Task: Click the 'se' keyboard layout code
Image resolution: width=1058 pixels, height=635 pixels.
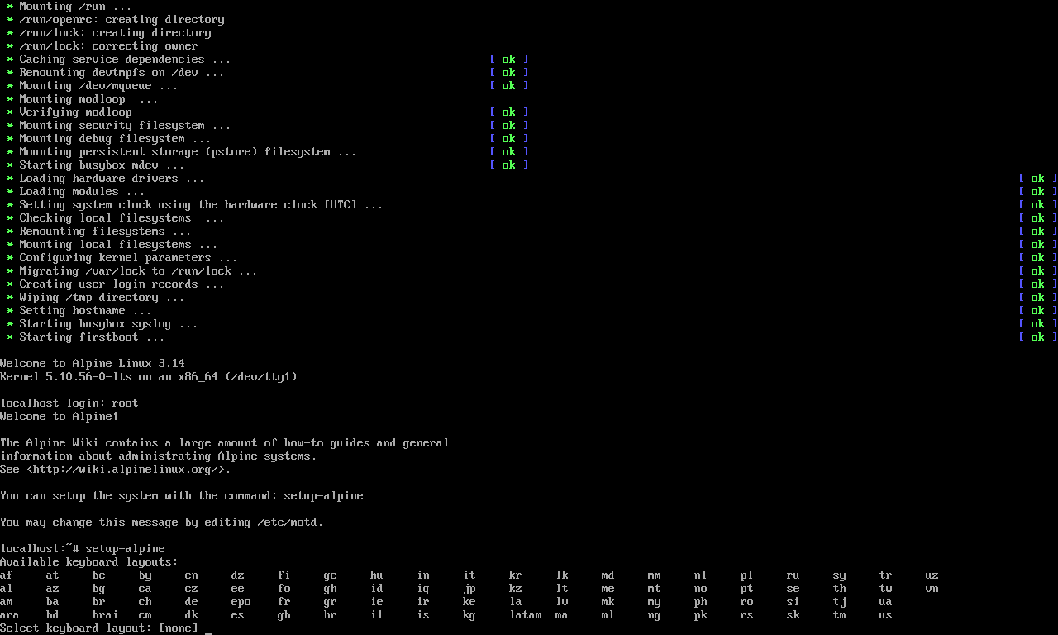Action: 793,589
